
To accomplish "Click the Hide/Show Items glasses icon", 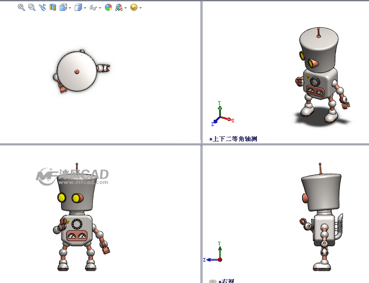I will pyautogui.click(x=93, y=8).
